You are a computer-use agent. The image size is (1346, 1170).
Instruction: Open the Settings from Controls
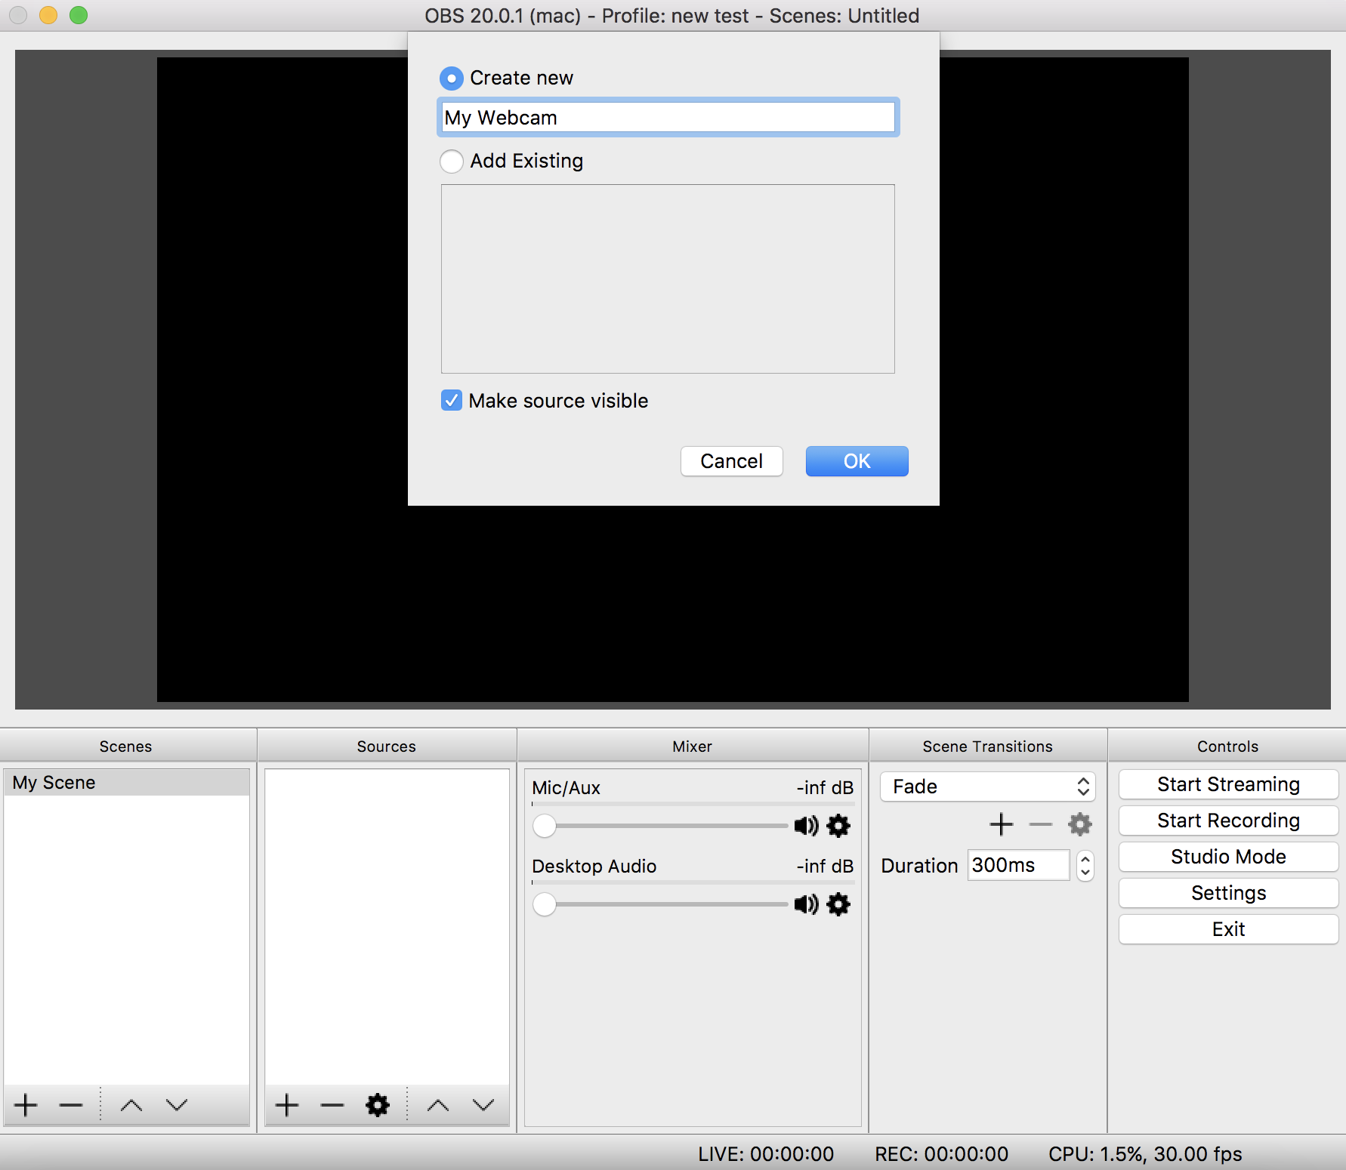point(1228,893)
